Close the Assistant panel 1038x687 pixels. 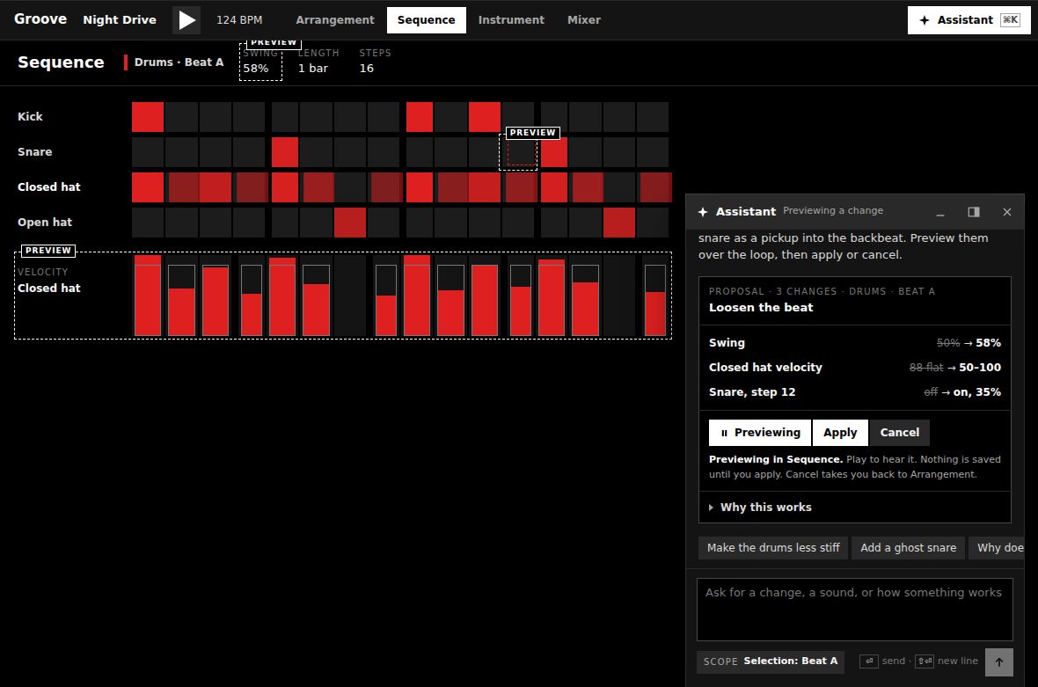pos(1007,212)
